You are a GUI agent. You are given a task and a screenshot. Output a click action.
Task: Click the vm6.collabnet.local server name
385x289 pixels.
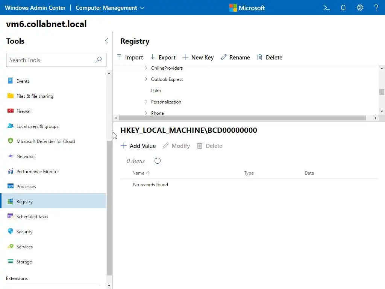[46, 24]
